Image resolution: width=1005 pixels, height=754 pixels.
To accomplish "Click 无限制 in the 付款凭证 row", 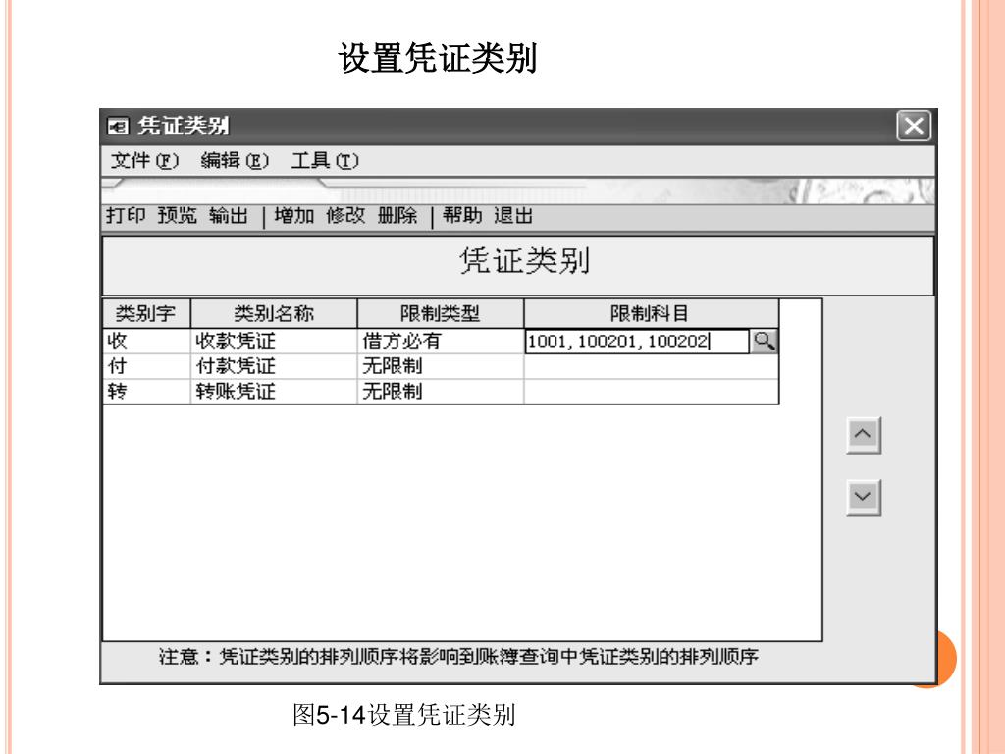I will [x=441, y=366].
